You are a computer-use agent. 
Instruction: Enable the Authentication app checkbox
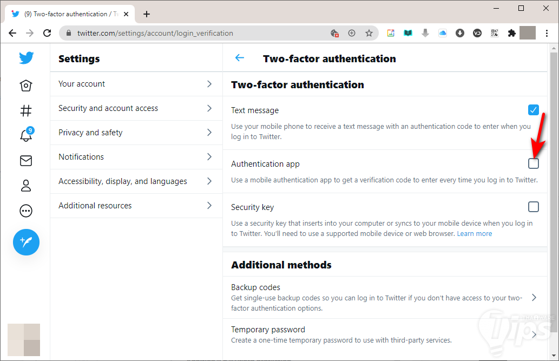(534, 163)
